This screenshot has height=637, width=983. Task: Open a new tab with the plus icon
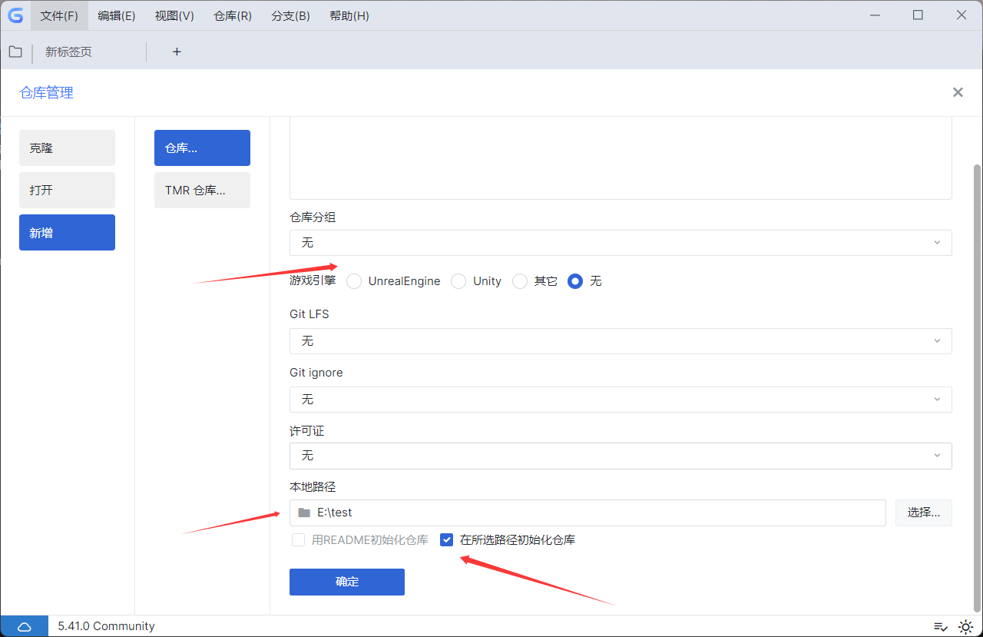pyautogui.click(x=177, y=51)
